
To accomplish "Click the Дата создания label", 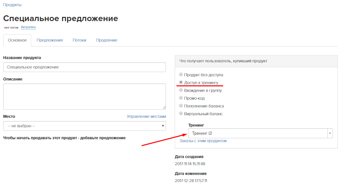I will [x=189, y=157].
